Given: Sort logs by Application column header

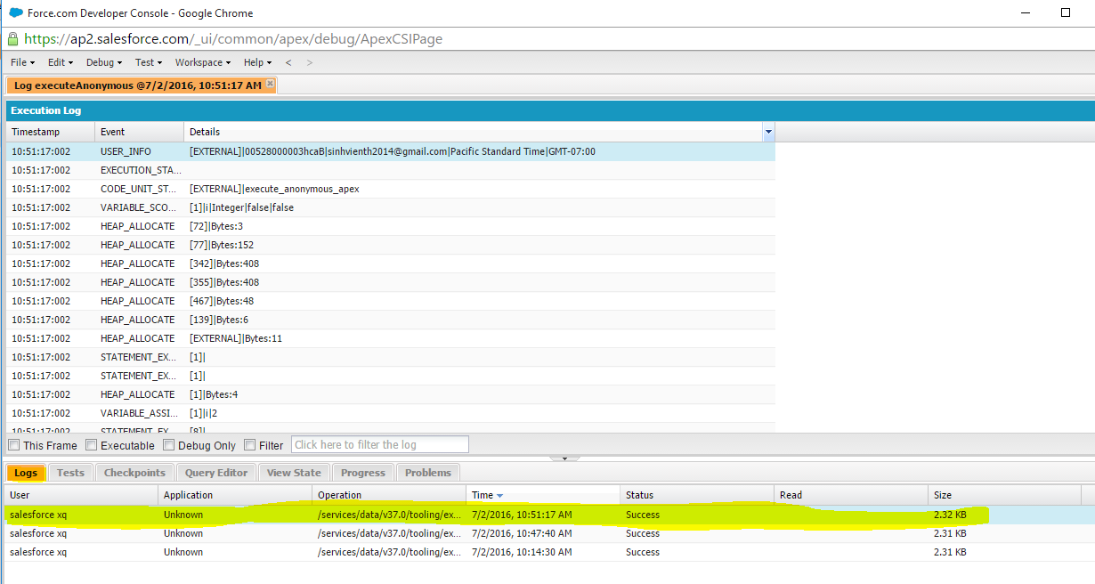Looking at the screenshot, I should point(235,495).
